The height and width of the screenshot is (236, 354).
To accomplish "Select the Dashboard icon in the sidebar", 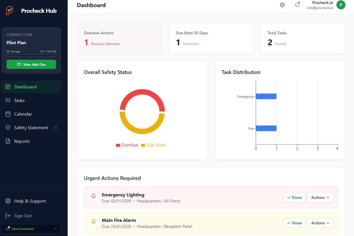I will click(x=8, y=87).
